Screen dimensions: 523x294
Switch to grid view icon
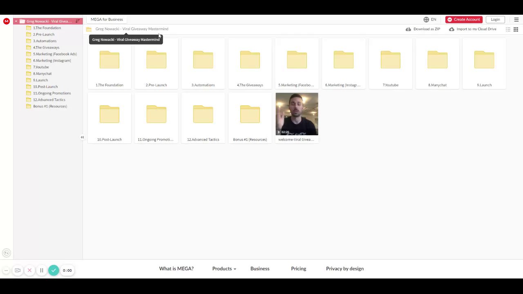pos(516,29)
